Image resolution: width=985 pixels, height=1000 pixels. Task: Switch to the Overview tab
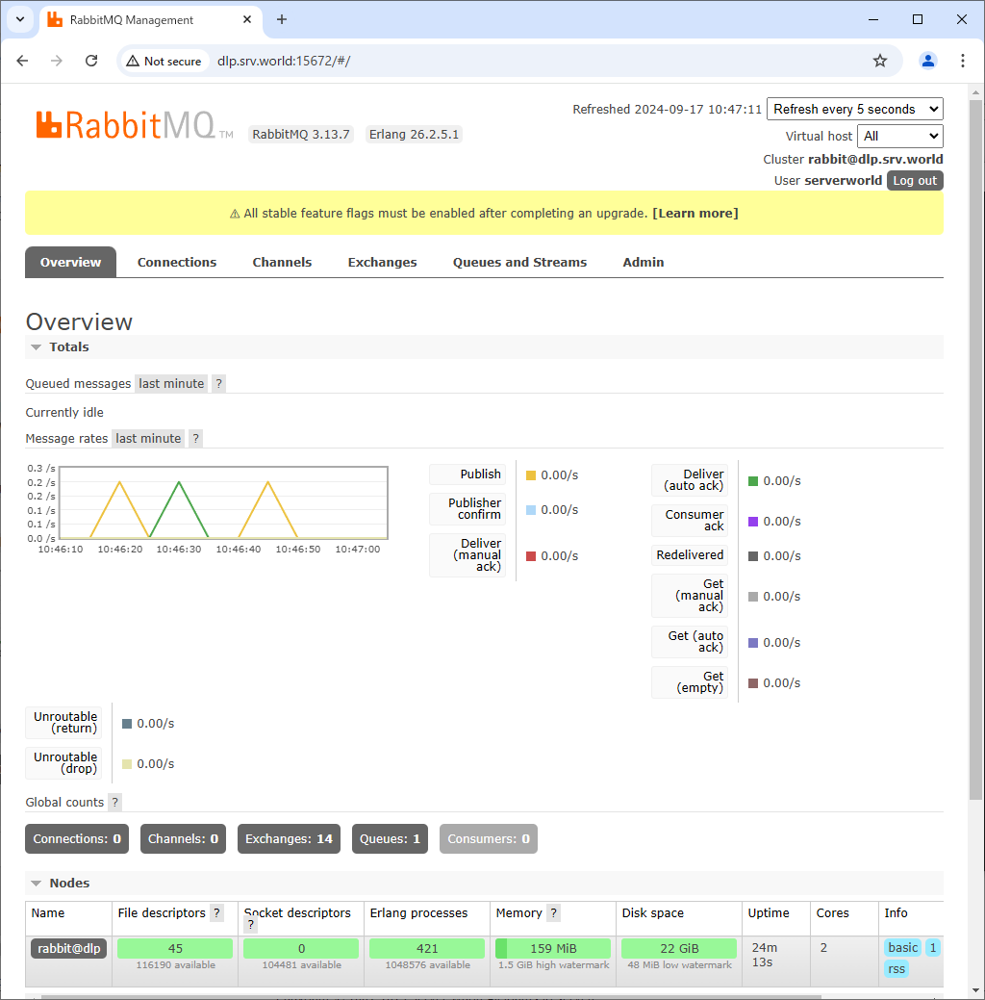coord(70,262)
